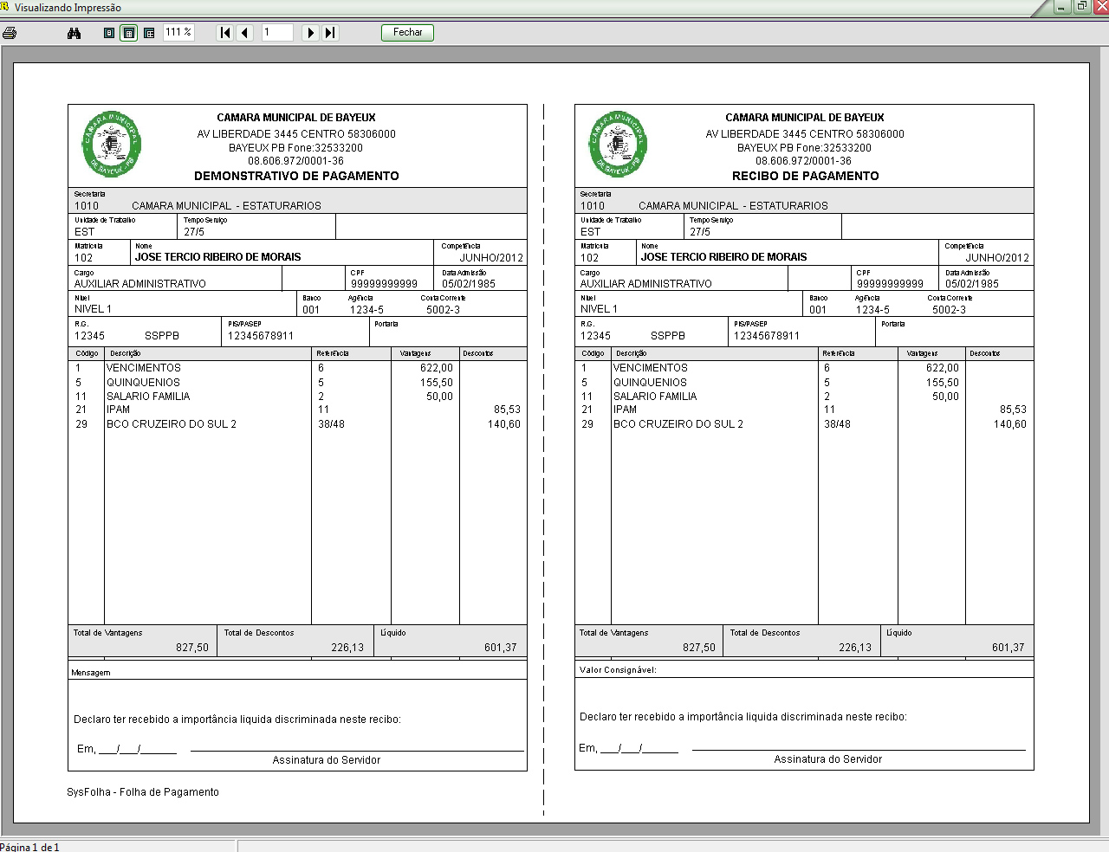Image resolution: width=1109 pixels, height=852 pixels.
Task: Advance to the next page
Action: [x=310, y=33]
